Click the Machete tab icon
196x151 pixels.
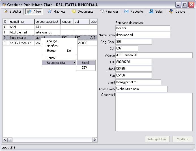point(49,12)
